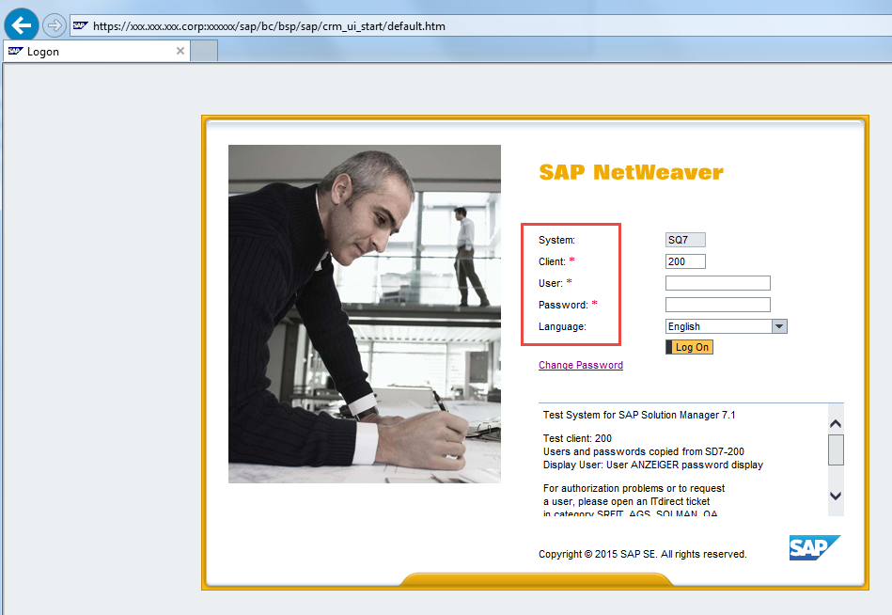Click the SAP logo beside the copyright
This screenshot has height=615, width=892.
tap(814, 547)
